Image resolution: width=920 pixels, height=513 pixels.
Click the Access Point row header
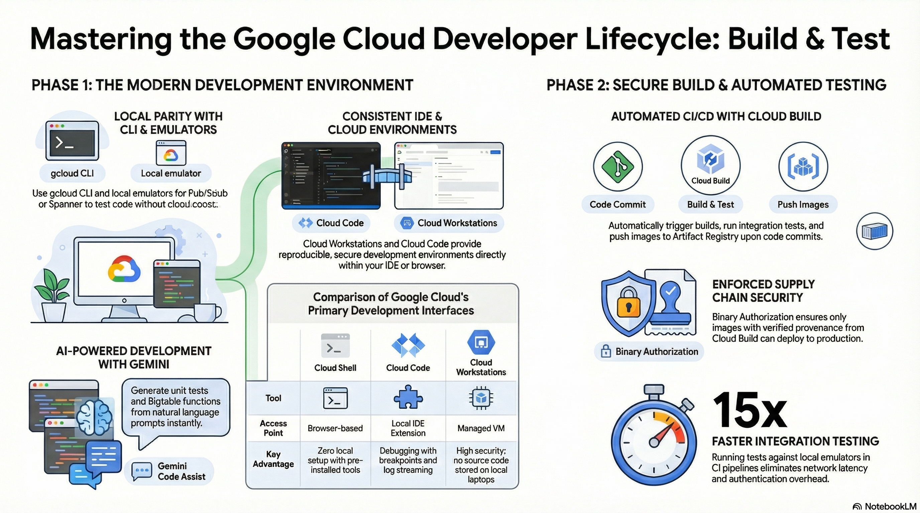(273, 428)
